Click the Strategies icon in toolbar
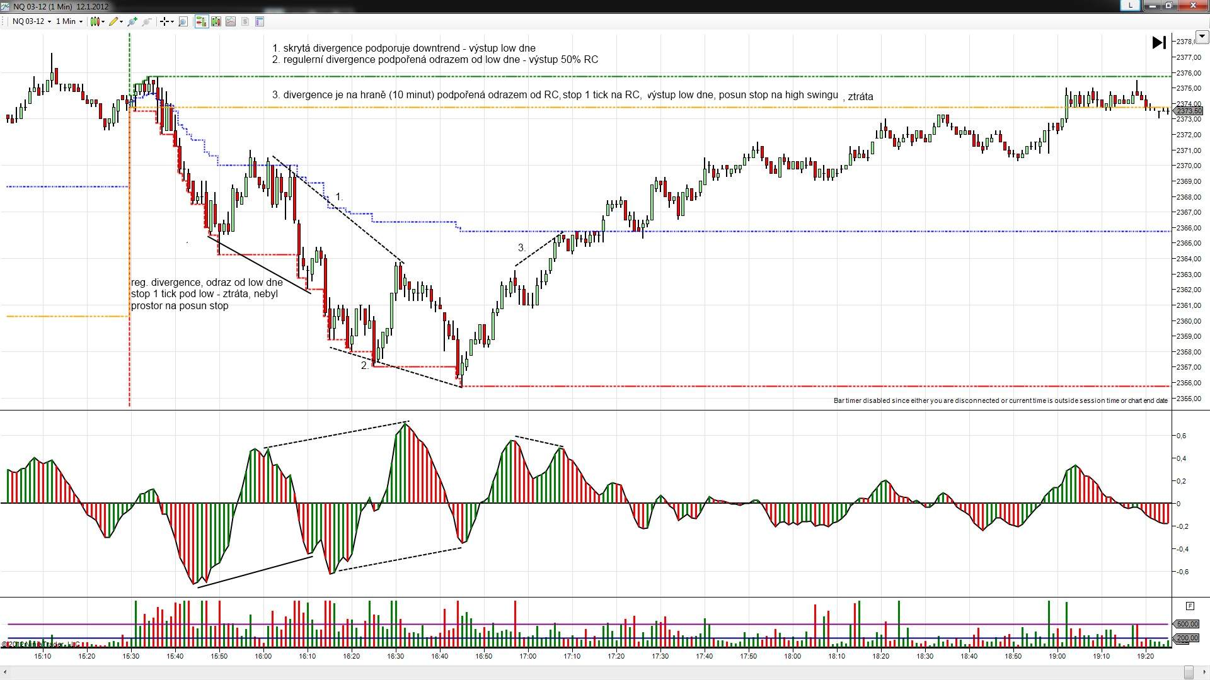This screenshot has width=1210, height=680. click(x=245, y=21)
